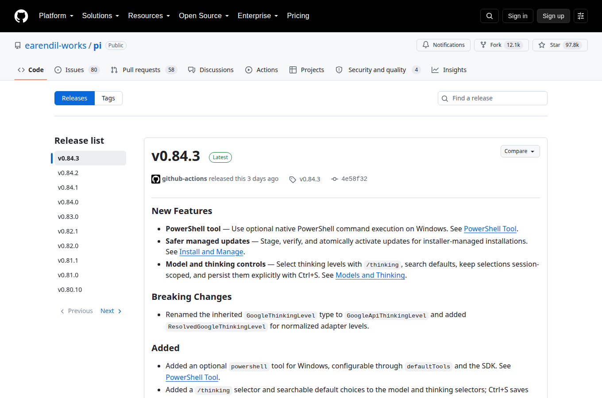602x398 pixels.
Task: Select v0.82.1 in release list
Action: pos(90,231)
